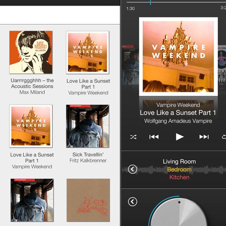Open Vampire Weekend cover beside Max Miland
Viewport: 226px width, 226px height.
point(88,52)
